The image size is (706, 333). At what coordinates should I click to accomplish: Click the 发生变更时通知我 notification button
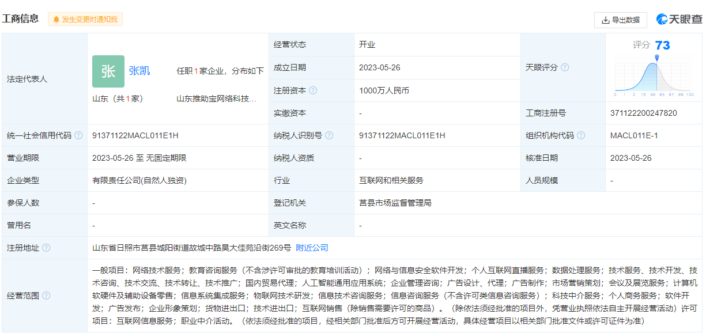point(85,20)
